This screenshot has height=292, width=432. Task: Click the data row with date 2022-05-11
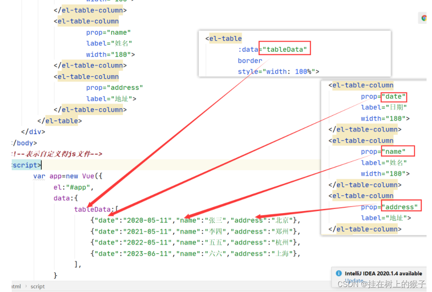point(195,242)
